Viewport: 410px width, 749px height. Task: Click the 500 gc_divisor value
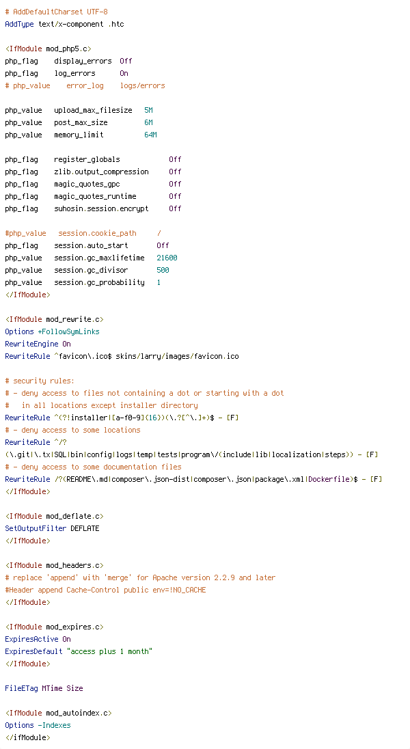click(x=163, y=270)
